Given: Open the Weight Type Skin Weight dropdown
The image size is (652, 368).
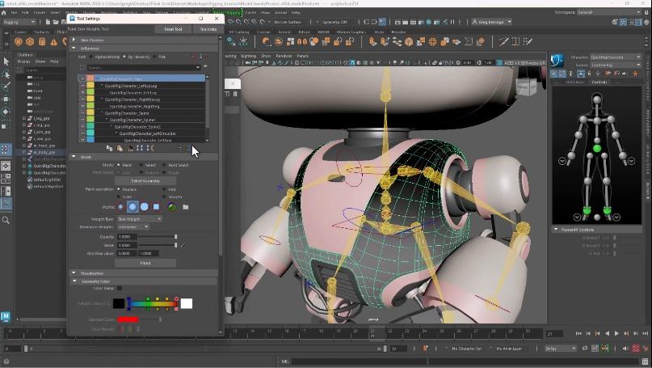Looking at the screenshot, I should [140, 219].
